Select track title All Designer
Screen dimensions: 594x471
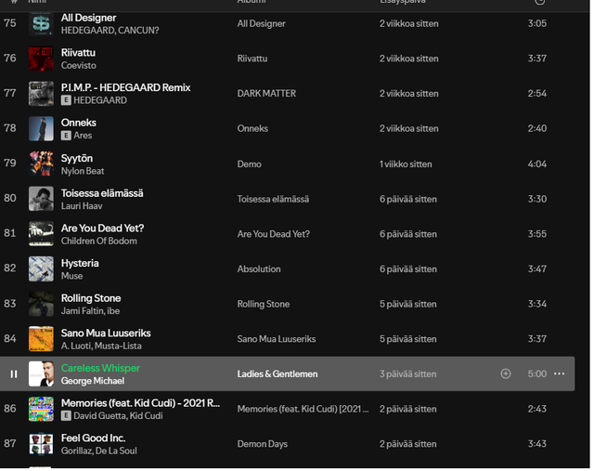point(89,18)
